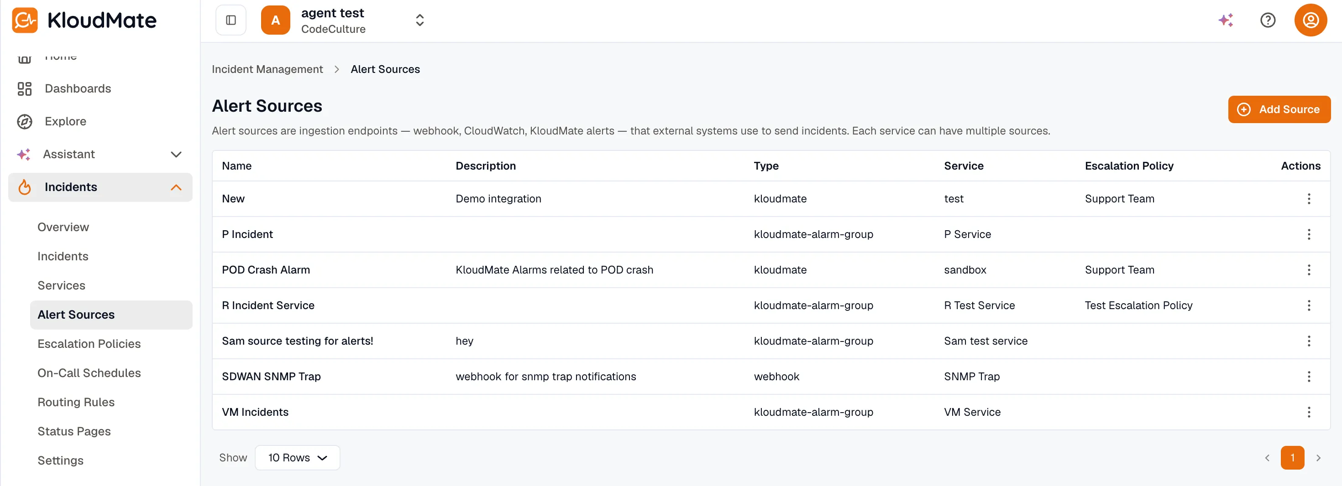Image resolution: width=1342 pixels, height=486 pixels.
Task: Click the Escalation Policy column header
Action: pyautogui.click(x=1128, y=165)
